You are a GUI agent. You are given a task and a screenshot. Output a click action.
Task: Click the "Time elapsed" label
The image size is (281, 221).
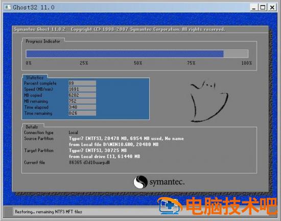36,107
